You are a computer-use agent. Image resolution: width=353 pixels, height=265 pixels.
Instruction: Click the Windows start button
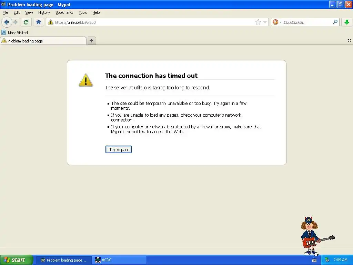[x=17, y=260]
